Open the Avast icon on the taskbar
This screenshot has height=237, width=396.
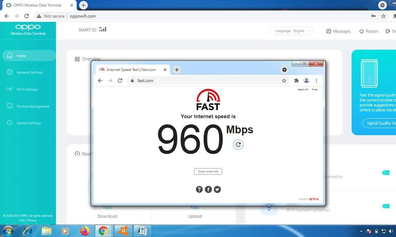click(123, 231)
